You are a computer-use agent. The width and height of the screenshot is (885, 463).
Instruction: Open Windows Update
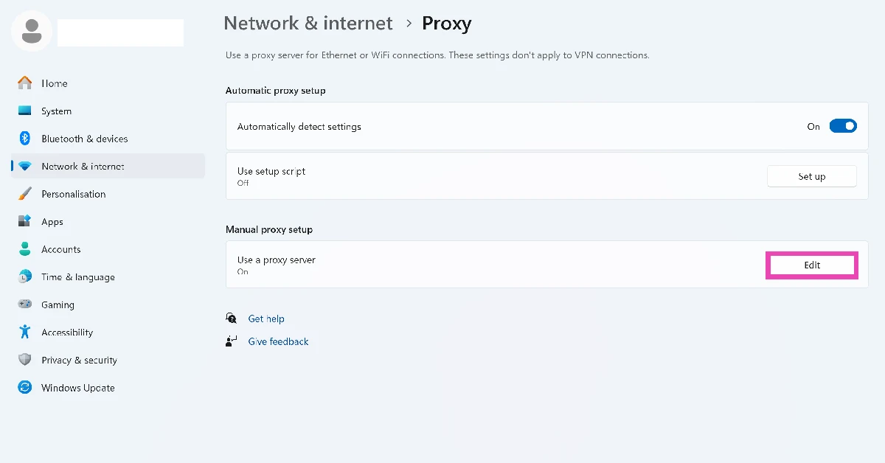[77, 387]
